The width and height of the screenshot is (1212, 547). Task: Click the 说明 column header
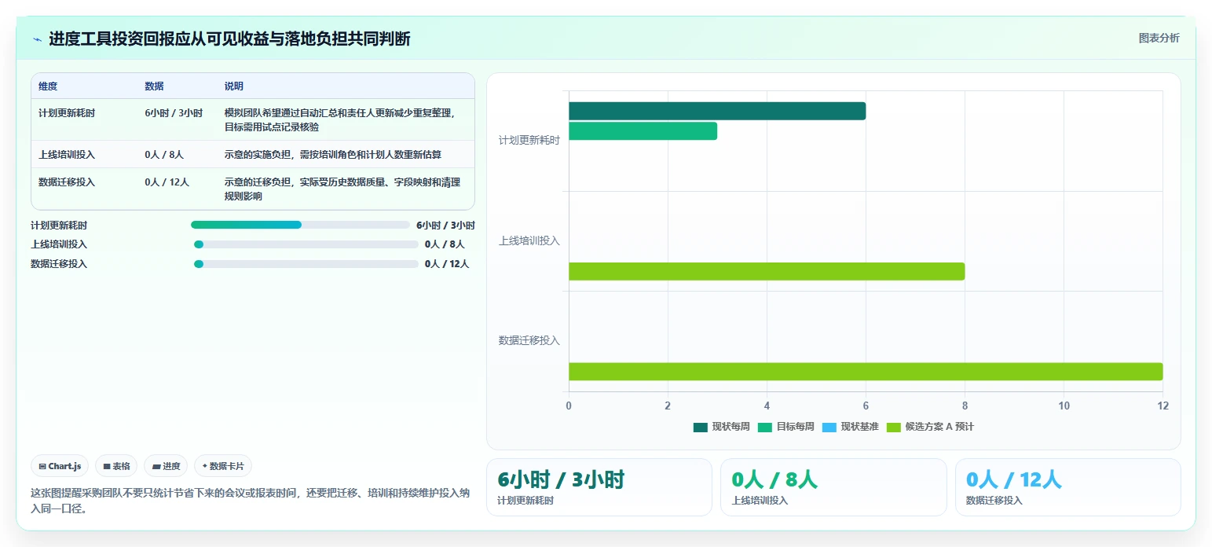pyautogui.click(x=234, y=86)
